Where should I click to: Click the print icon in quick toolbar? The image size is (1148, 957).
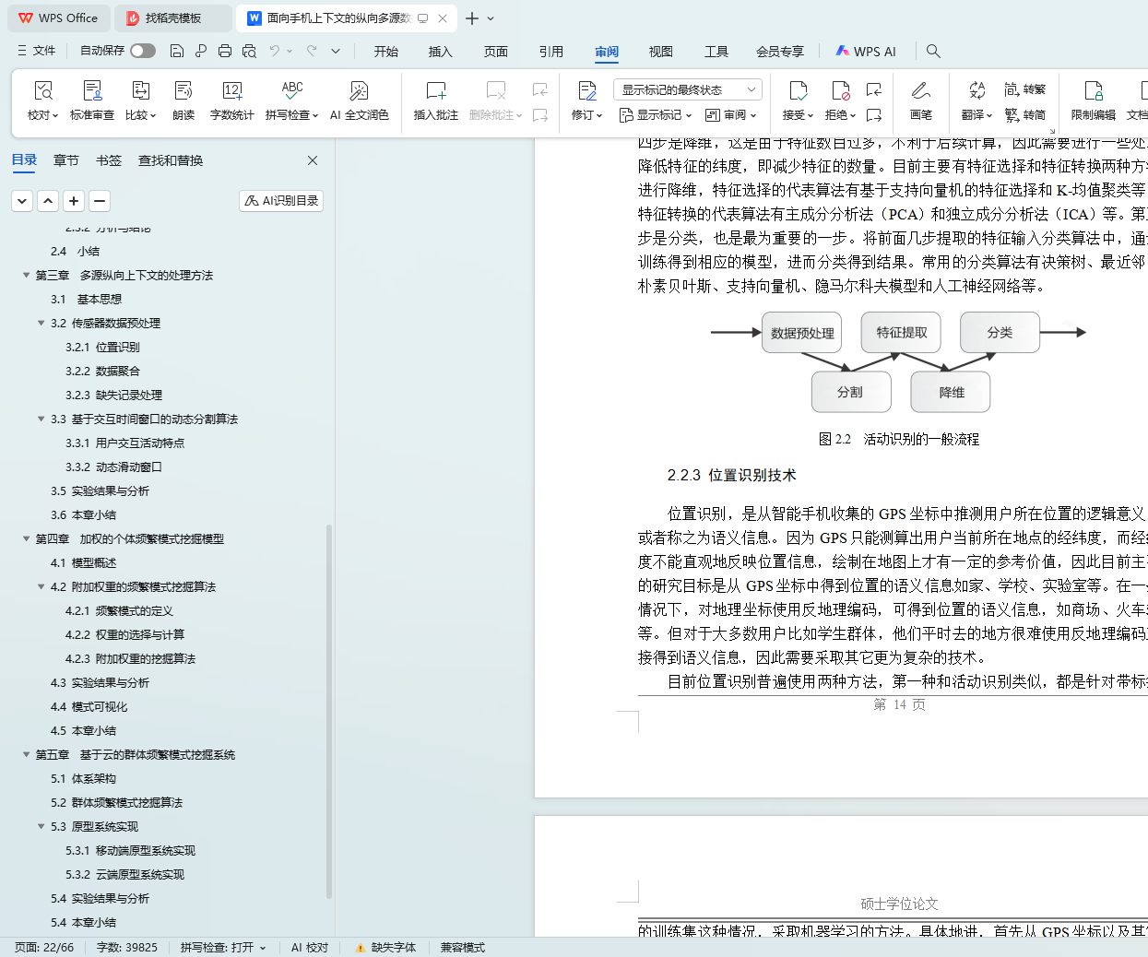pyautogui.click(x=225, y=51)
